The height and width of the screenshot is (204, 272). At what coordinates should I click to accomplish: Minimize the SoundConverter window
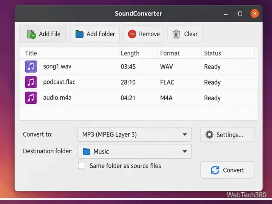[226, 14]
